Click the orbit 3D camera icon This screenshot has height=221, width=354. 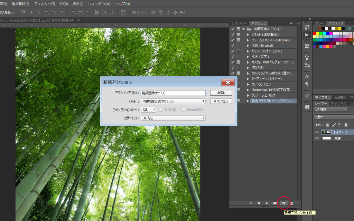(154, 12)
